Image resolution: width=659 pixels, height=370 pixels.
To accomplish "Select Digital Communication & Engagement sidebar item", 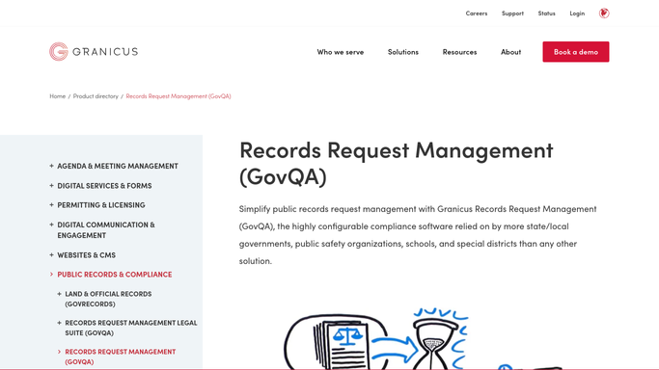I will click(x=106, y=230).
